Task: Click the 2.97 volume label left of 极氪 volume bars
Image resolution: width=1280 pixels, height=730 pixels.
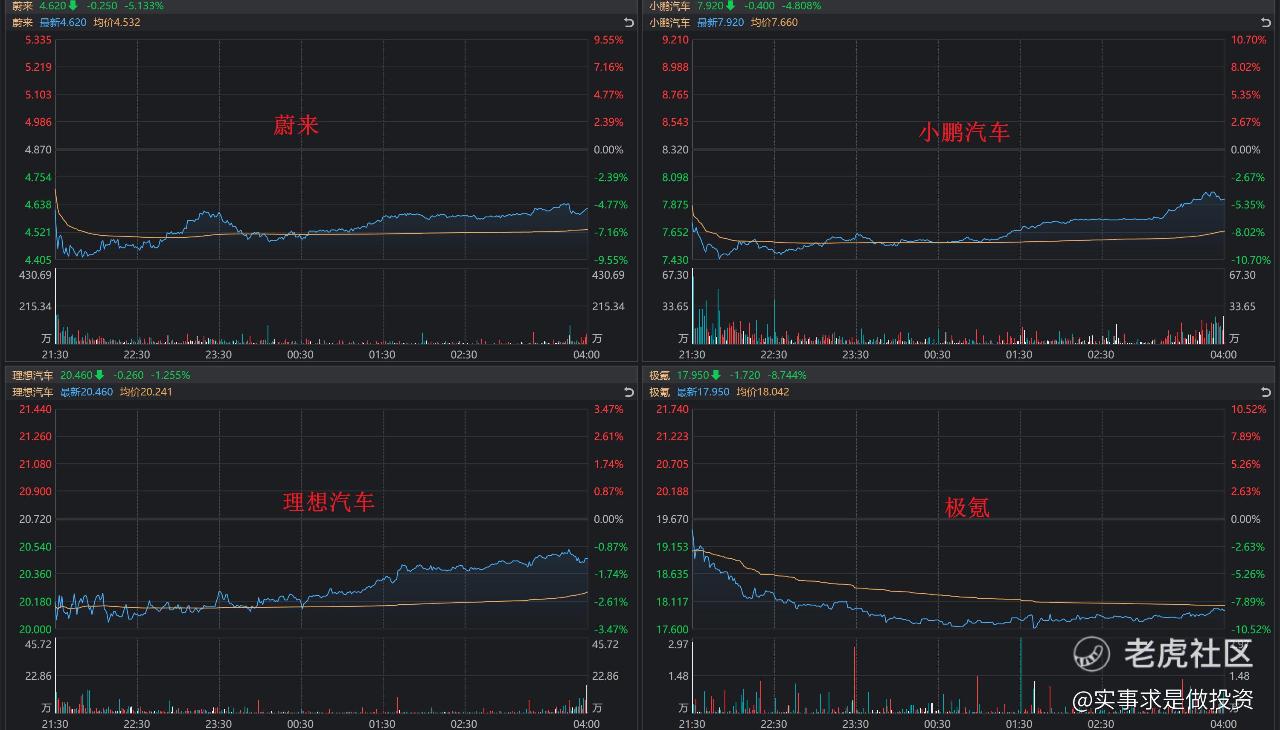Action: [x=678, y=644]
